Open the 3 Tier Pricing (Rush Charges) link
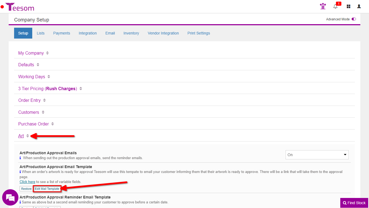 point(48,89)
